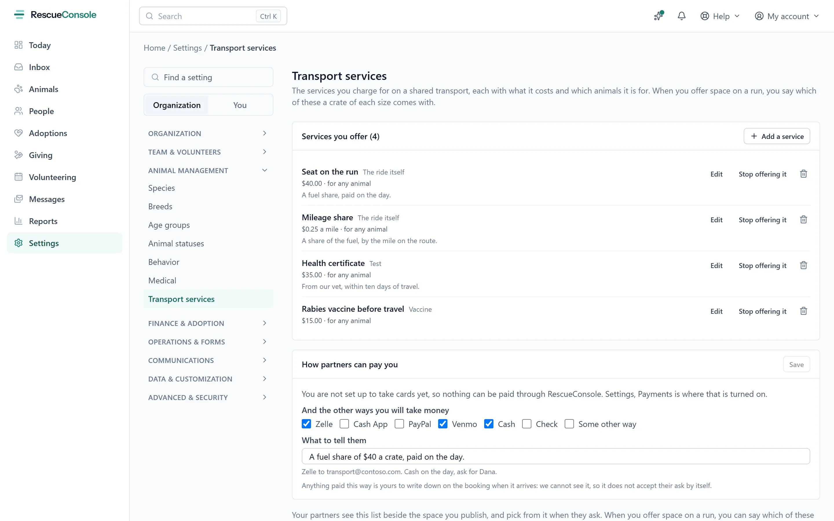This screenshot has height=521, width=834.
Task: Expand FINANCE & ADOPTION section
Action: pyautogui.click(x=208, y=323)
